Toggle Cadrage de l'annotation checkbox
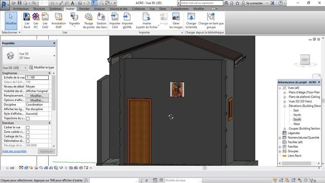This screenshot has width=325, height=183. tap(28, 137)
